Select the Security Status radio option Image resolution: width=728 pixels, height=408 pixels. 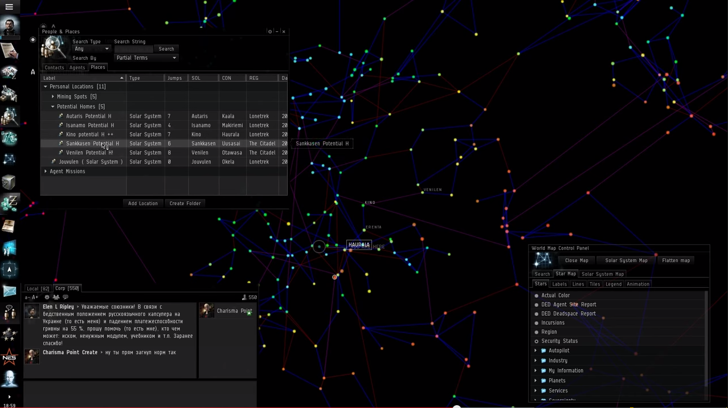click(x=537, y=341)
